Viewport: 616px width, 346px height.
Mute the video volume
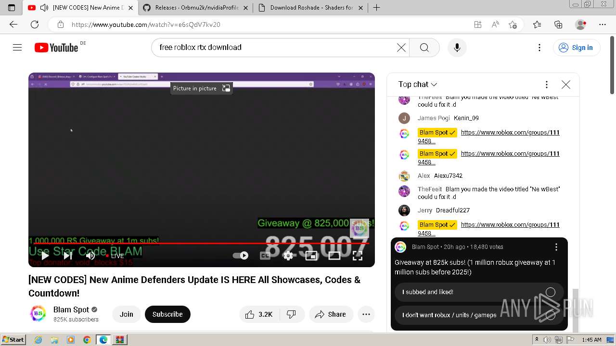pyautogui.click(x=90, y=256)
